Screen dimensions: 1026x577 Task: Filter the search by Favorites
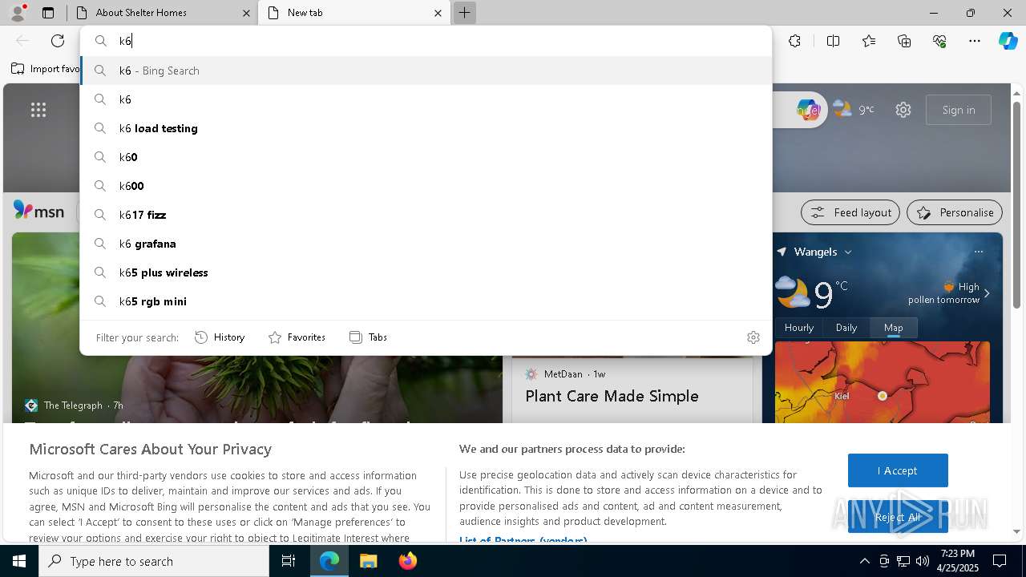[297, 337]
